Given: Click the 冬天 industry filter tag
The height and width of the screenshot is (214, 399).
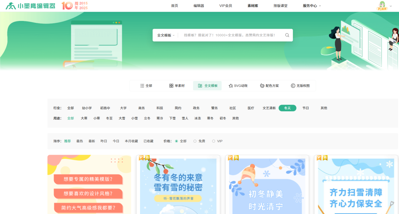Looking at the screenshot, I should (x=287, y=108).
